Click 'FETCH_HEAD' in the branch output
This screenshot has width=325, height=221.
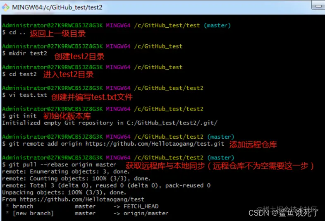(x=141, y=206)
